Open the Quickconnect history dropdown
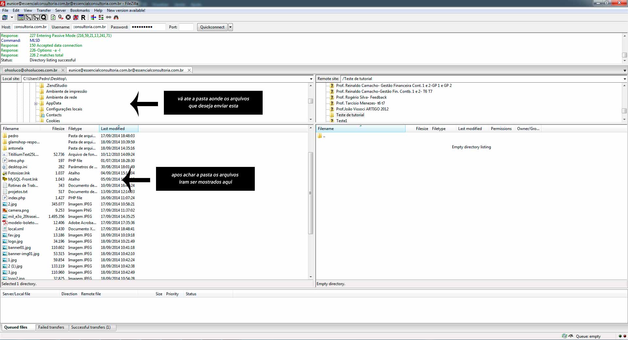The height and width of the screenshot is (340, 628). point(231,27)
